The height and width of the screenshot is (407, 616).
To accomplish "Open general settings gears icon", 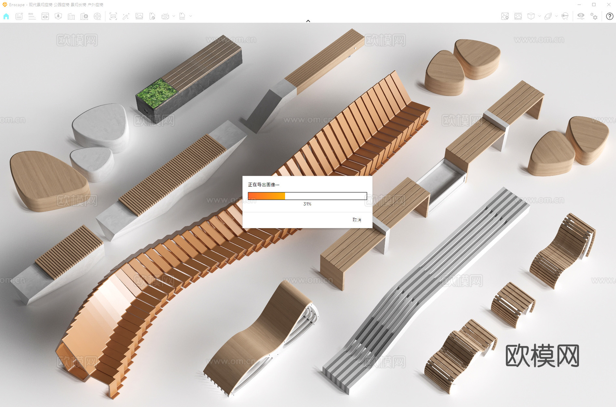I will click(594, 16).
